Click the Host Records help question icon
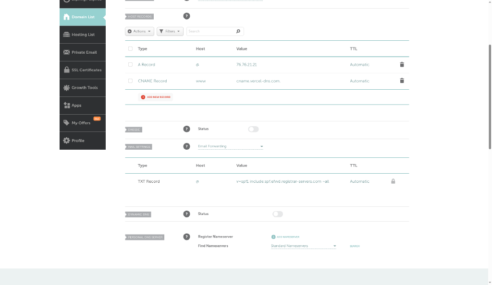 click(186, 16)
